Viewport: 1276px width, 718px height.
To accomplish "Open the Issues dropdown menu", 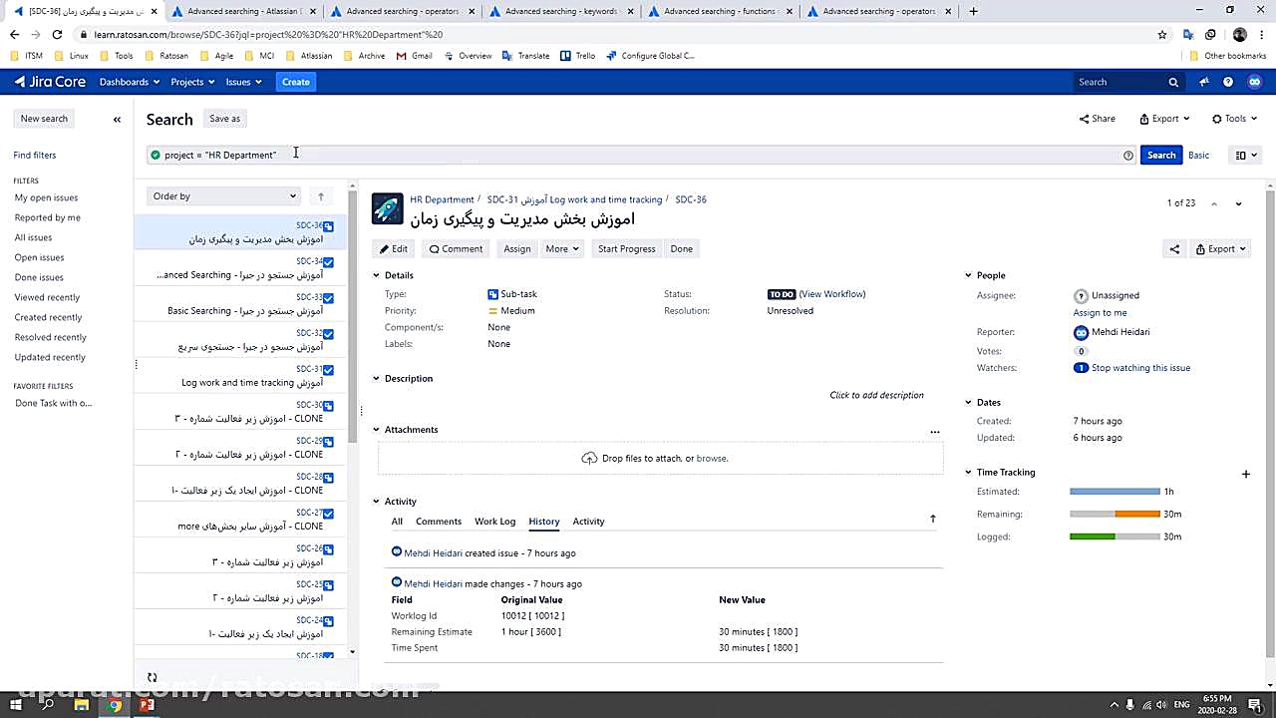I will pos(243,82).
